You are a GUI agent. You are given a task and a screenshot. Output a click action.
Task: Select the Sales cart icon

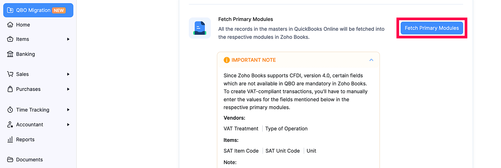pyautogui.click(x=10, y=74)
